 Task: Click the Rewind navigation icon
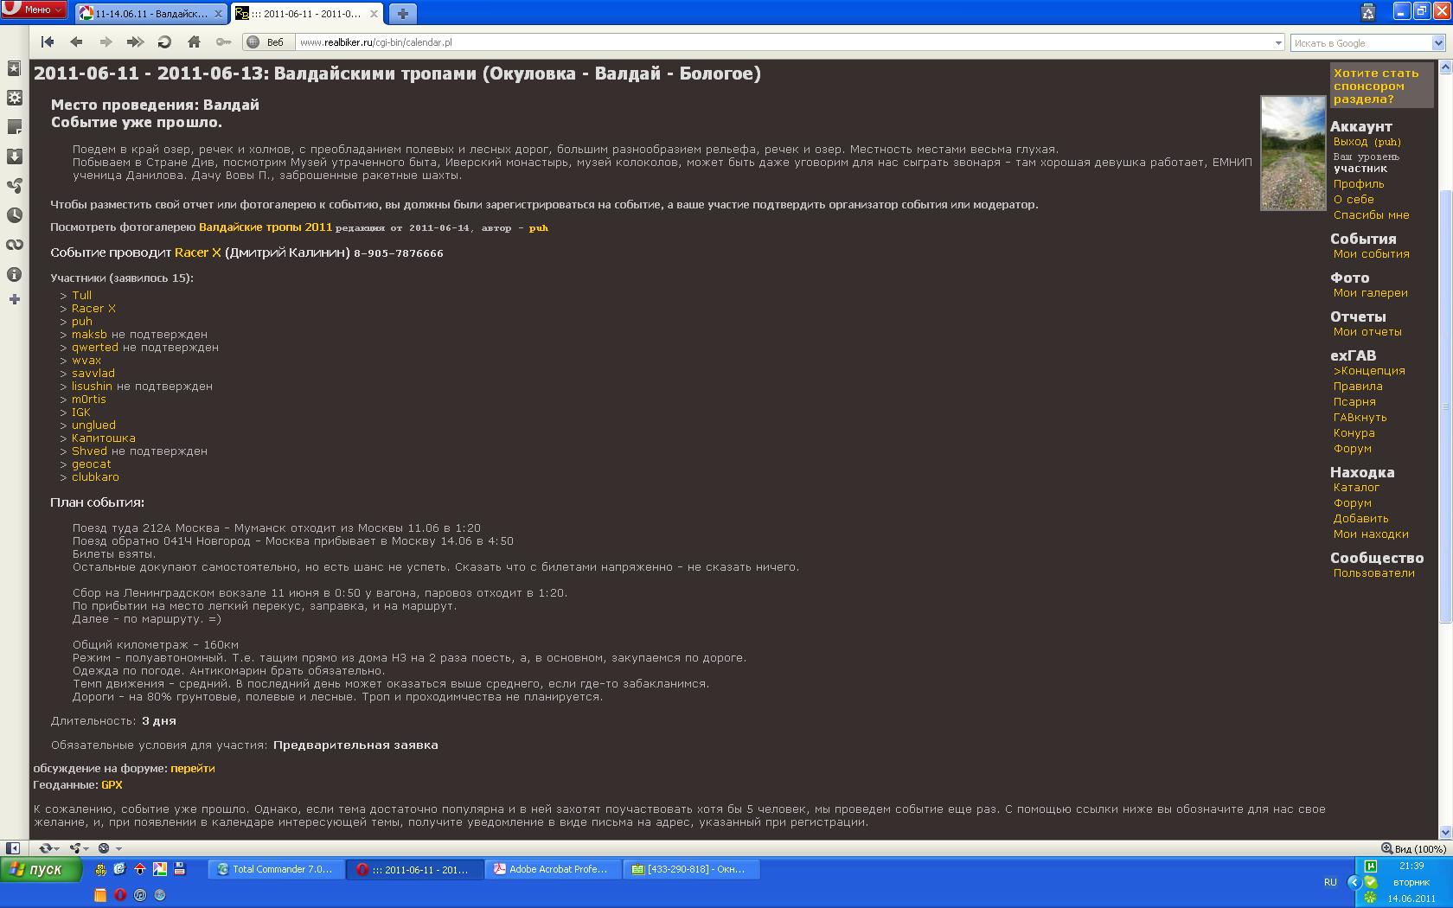click(48, 42)
